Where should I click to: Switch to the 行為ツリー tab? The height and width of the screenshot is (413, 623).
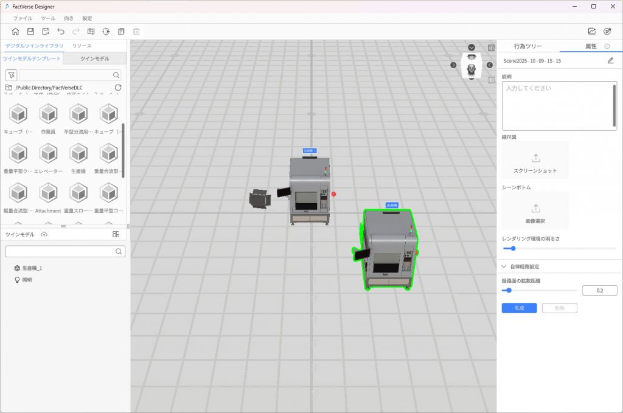click(527, 46)
